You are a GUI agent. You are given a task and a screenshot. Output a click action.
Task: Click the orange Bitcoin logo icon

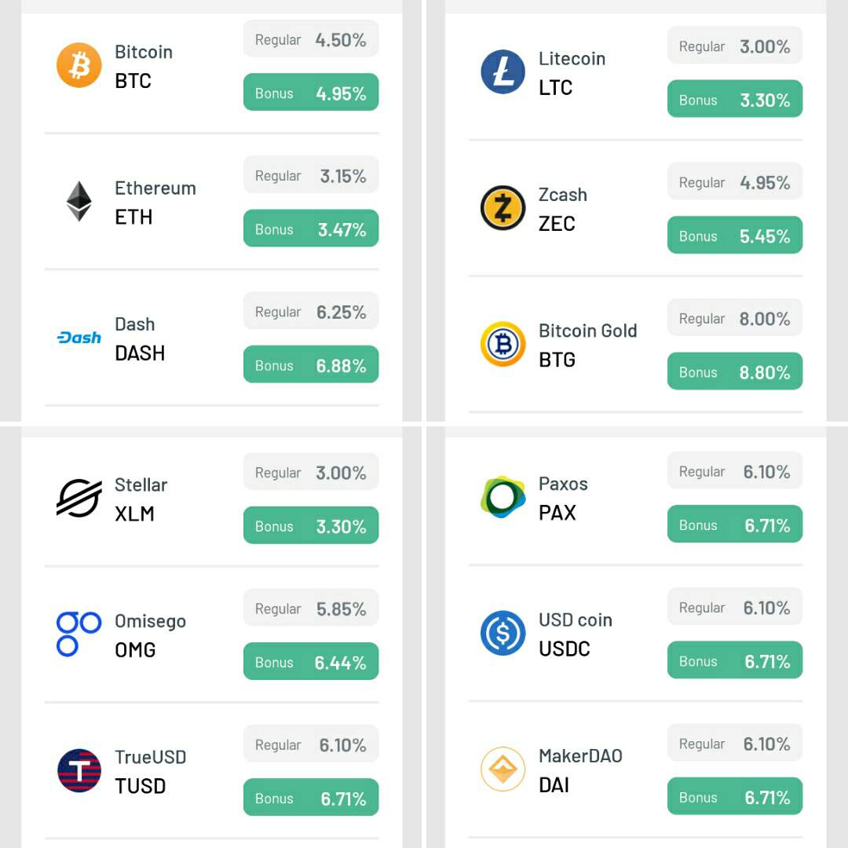(79, 65)
